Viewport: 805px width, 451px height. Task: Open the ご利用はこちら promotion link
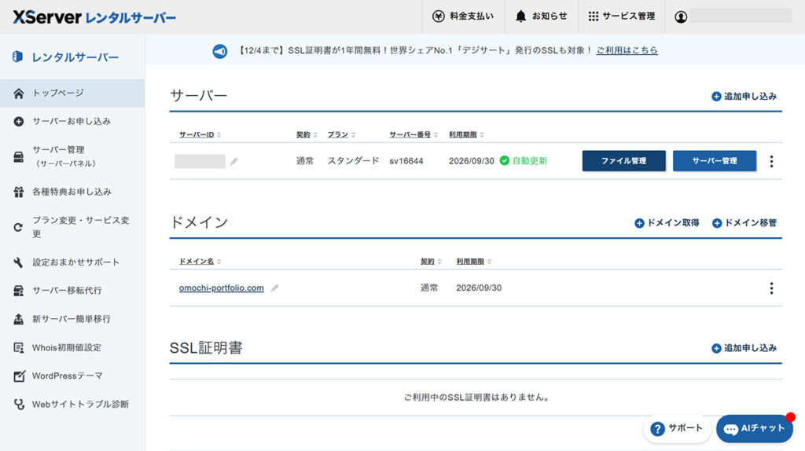pos(627,50)
